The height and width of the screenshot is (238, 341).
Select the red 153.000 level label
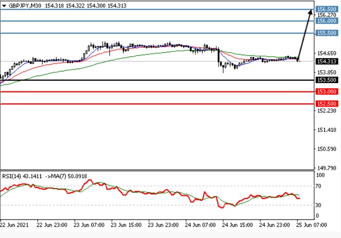[x=327, y=91]
